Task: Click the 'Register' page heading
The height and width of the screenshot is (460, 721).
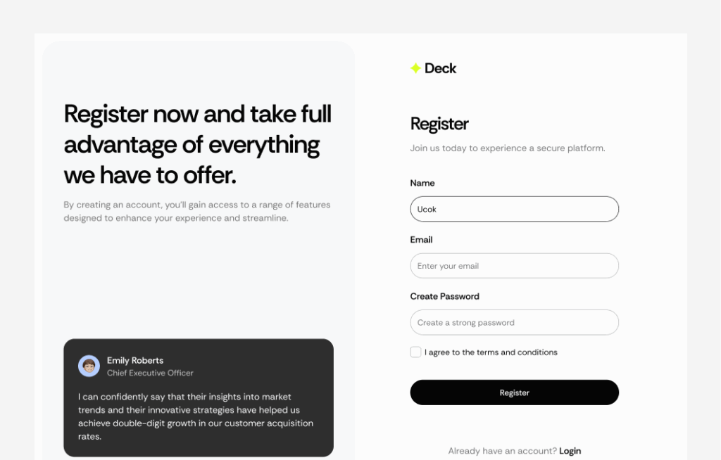Action: point(439,124)
